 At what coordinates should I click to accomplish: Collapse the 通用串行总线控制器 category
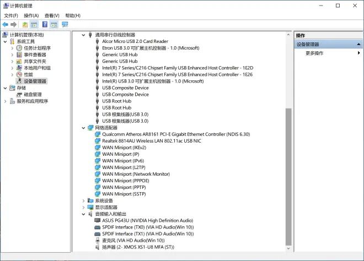(83, 35)
